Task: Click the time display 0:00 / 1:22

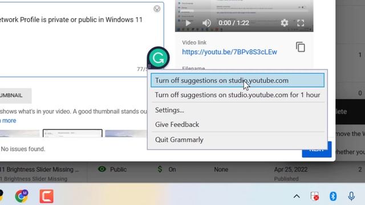Action: tap(234, 23)
